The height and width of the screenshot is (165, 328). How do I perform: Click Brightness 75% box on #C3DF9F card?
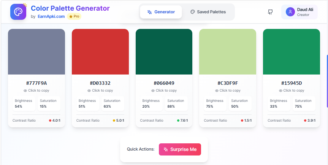pyautogui.click(x=215, y=103)
